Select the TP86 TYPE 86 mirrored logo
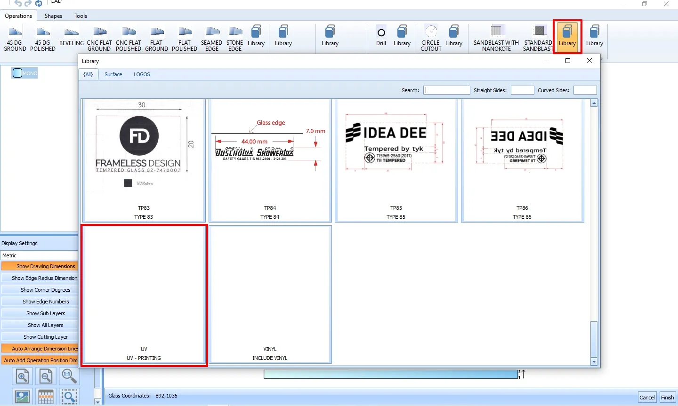 tap(523, 160)
